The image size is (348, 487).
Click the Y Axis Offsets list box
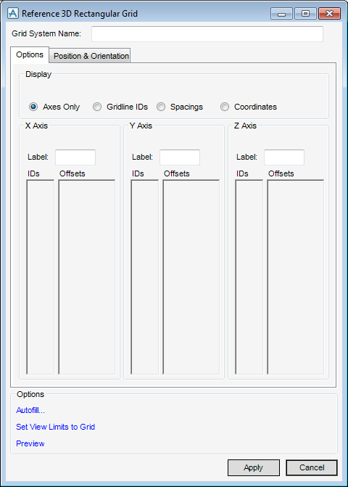(x=191, y=277)
